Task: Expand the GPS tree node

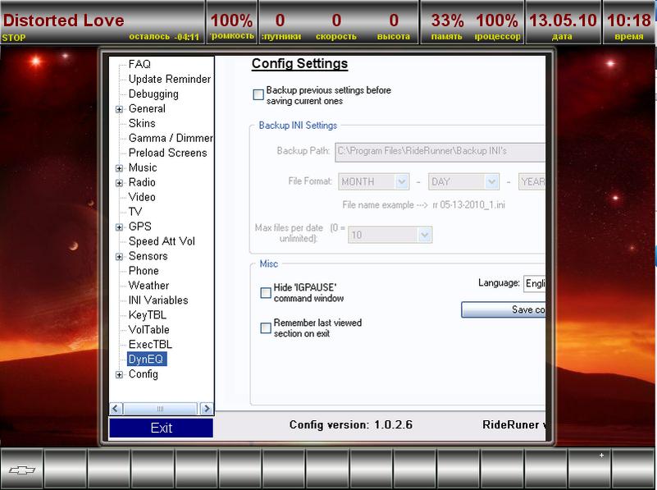Action: pos(120,227)
